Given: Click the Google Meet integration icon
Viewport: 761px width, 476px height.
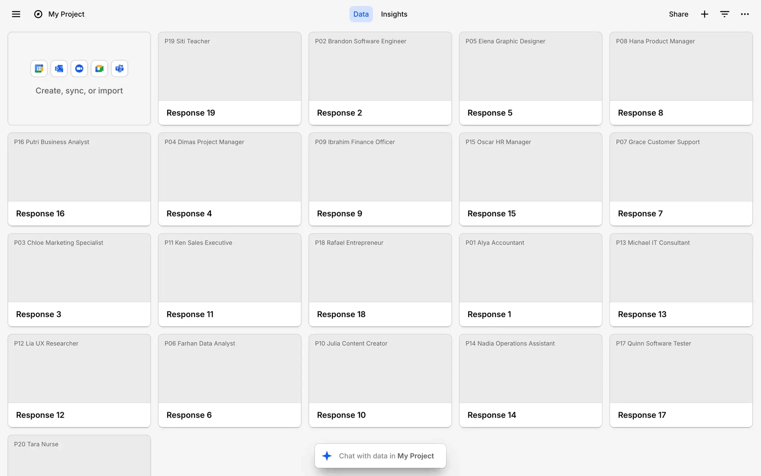Looking at the screenshot, I should [x=99, y=69].
